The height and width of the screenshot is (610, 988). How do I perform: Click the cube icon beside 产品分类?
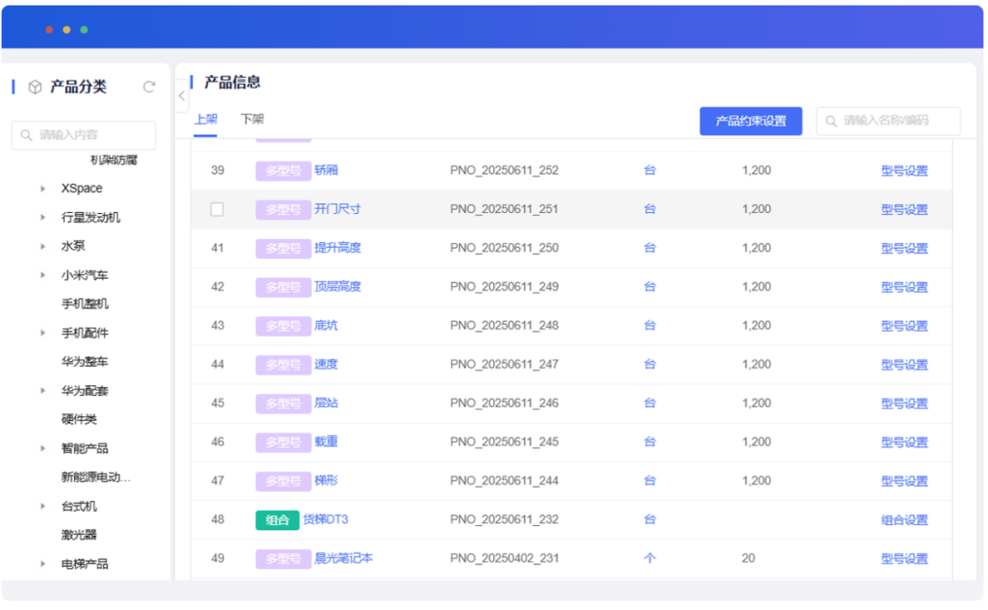pos(36,87)
